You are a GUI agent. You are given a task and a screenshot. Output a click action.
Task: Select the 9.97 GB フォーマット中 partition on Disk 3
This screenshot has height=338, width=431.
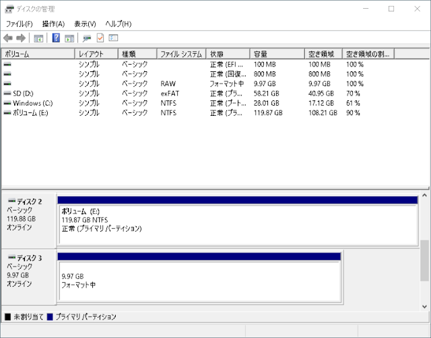pos(199,277)
